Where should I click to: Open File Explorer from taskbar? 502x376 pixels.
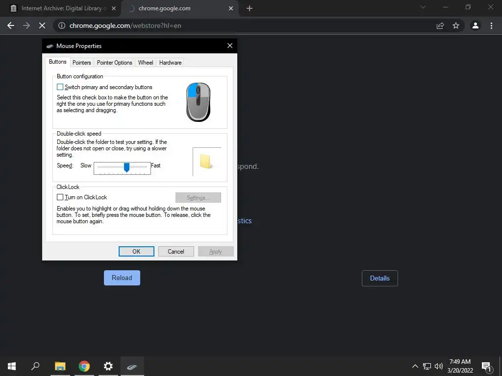coord(60,366)
